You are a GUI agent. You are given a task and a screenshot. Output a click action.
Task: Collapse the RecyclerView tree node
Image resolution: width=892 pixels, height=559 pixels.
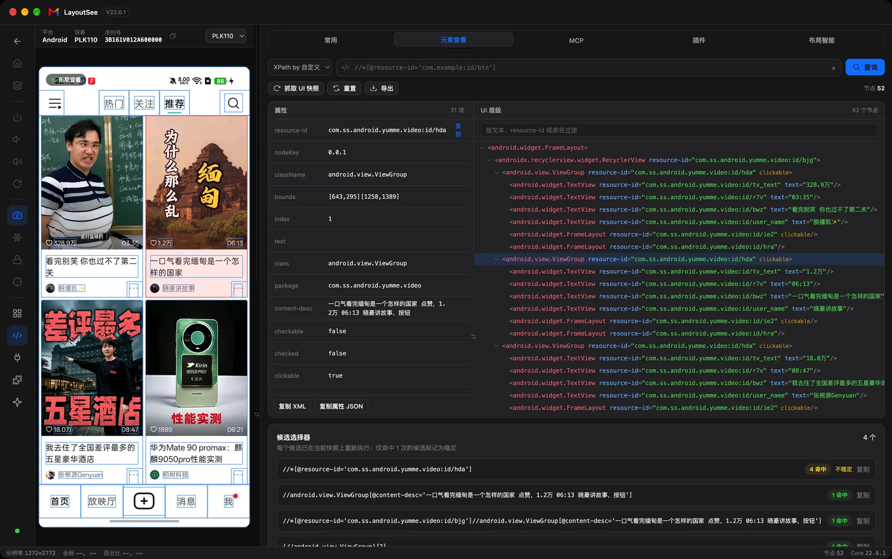489,160
